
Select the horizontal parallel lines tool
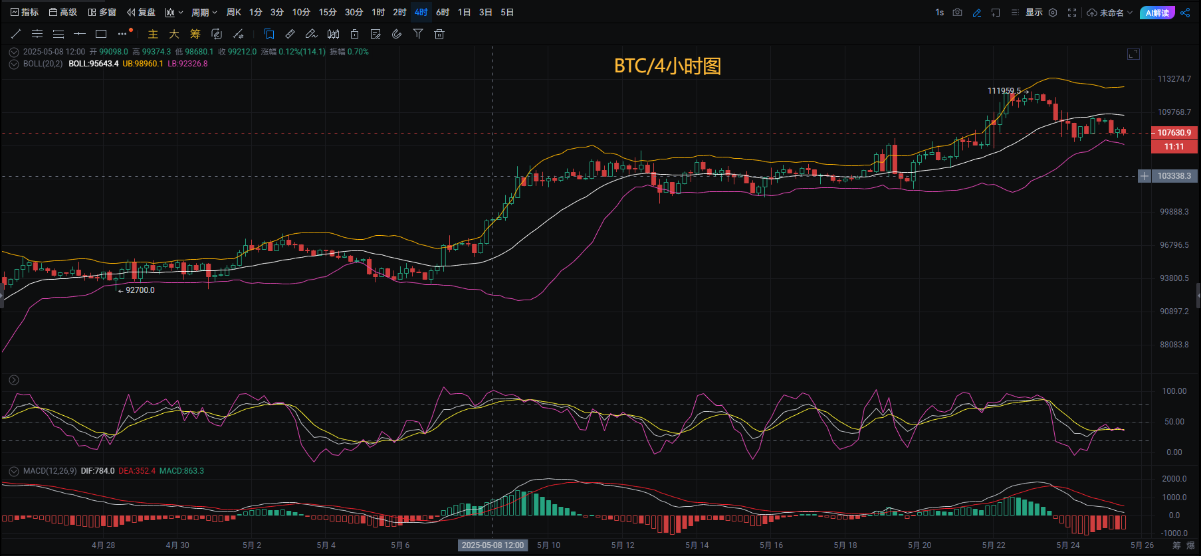click(37, 34)
